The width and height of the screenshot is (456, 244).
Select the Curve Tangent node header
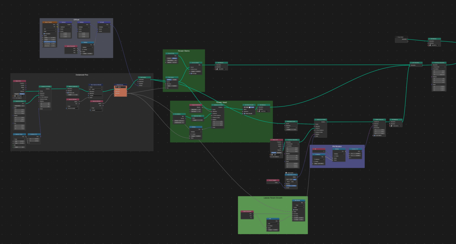tap(273, 180)
